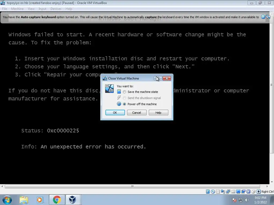The width and height of the screenshot is (274, 205).
Task: Click the save state disk icon
Action: [x=119, y=92]
